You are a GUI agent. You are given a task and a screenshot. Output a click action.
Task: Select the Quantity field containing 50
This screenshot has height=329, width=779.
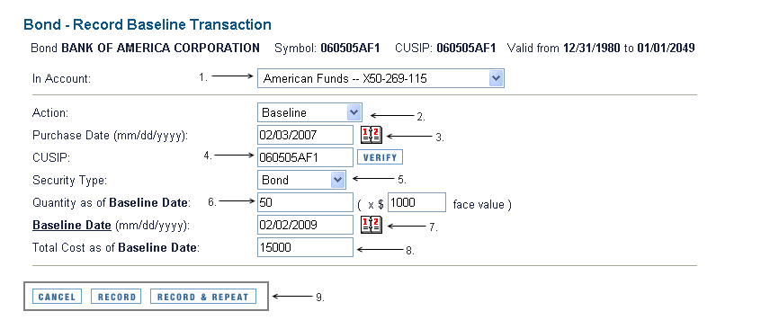305,202
